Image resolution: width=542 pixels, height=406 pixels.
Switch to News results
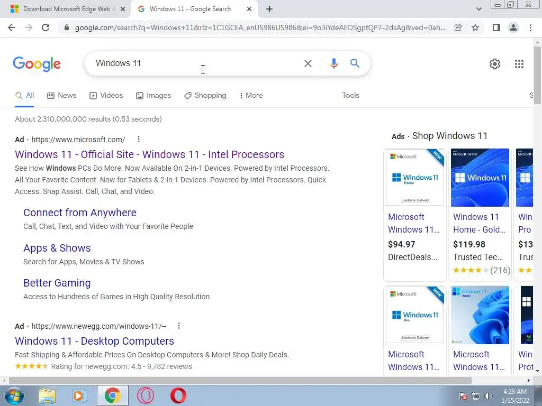point(61,96)
